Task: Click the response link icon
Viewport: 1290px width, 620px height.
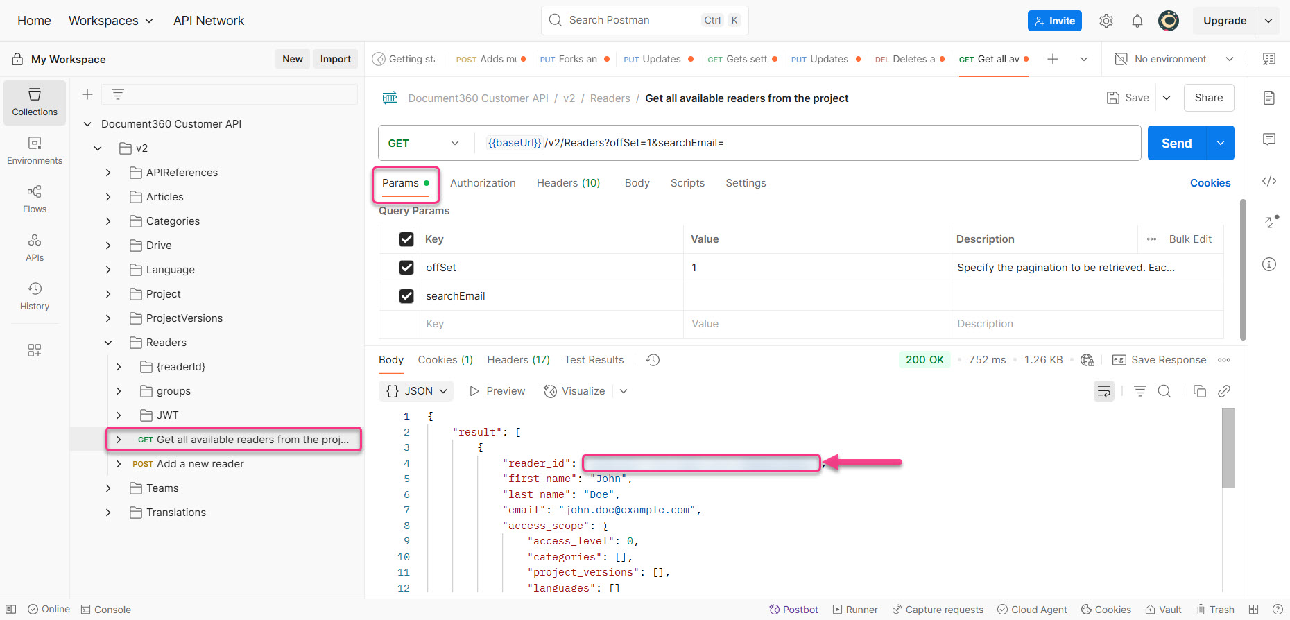Action: pyautogui.click(x=1224, y=391)
